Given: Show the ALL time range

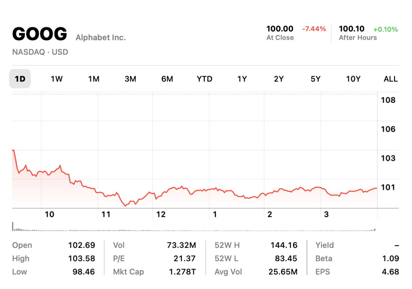Looking at the screenshot, I should point(390,79).
